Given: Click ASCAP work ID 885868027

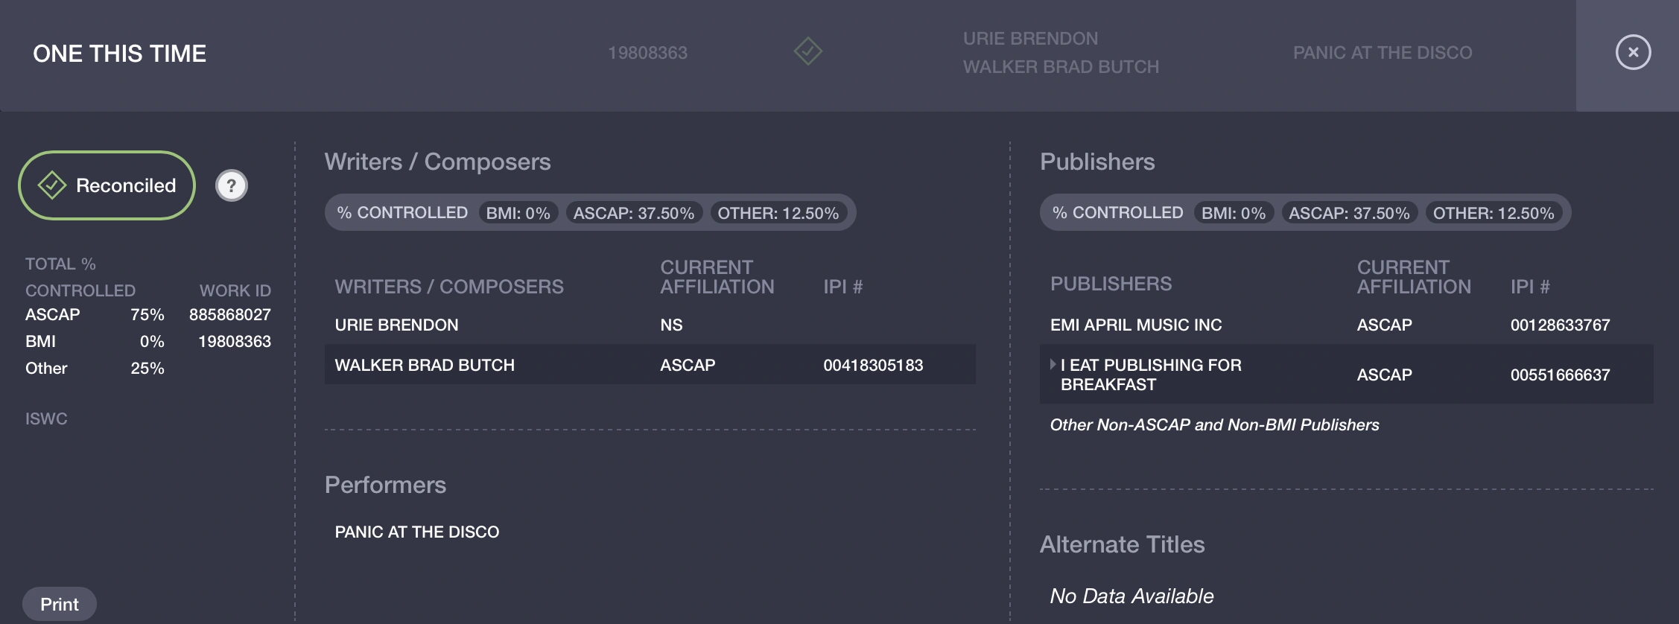Looking at the screenshot, I should (229, 314).
